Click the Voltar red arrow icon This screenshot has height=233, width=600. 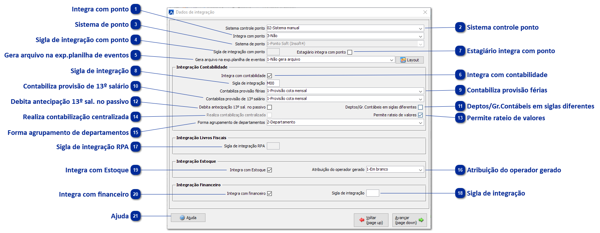362,220
